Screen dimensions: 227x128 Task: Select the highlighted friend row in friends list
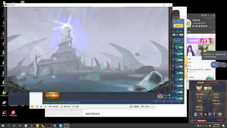pos(178,71)
